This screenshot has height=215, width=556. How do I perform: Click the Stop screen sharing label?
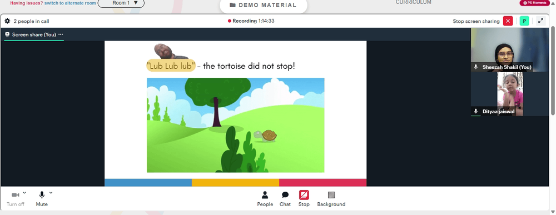[476, 21]
